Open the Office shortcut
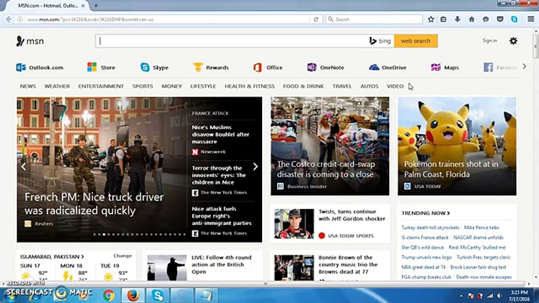The width and height of the screenshot is (539, 303). 268,67
